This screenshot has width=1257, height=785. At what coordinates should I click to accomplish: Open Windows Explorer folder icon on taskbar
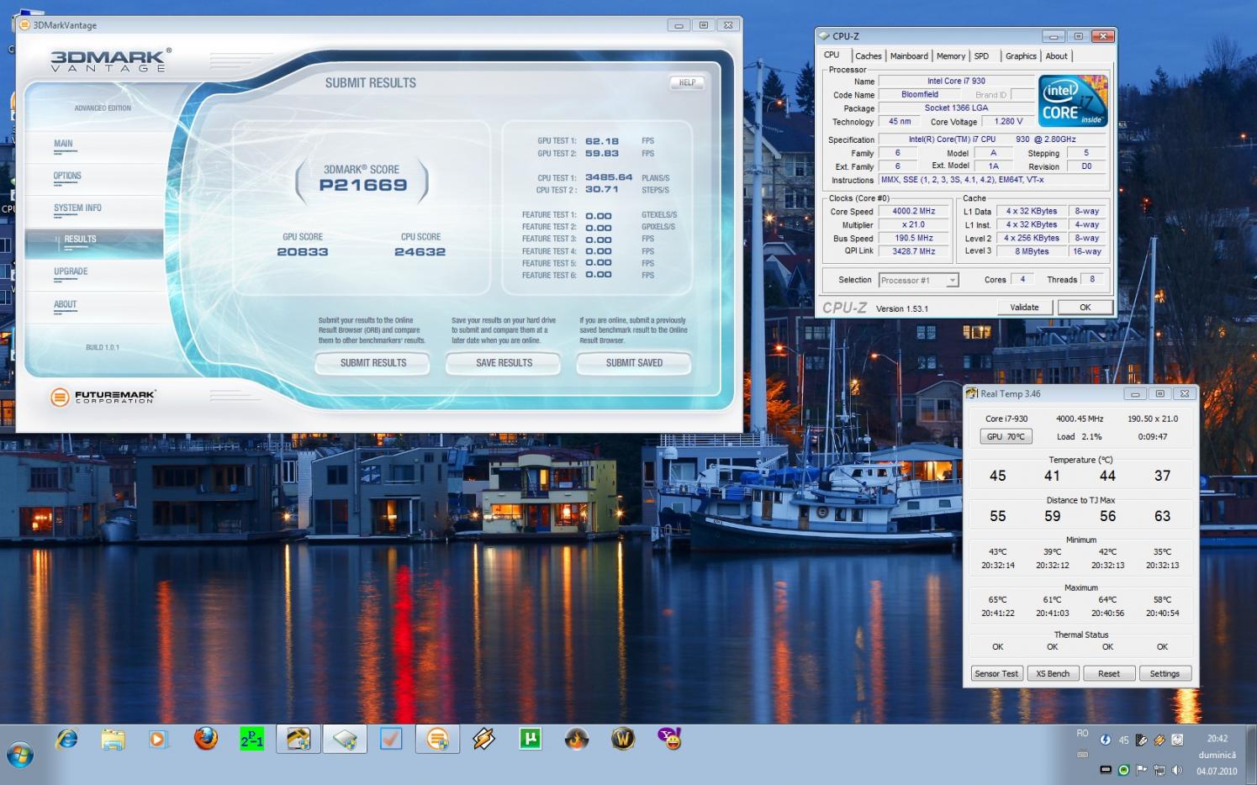[x=113, y=740]
